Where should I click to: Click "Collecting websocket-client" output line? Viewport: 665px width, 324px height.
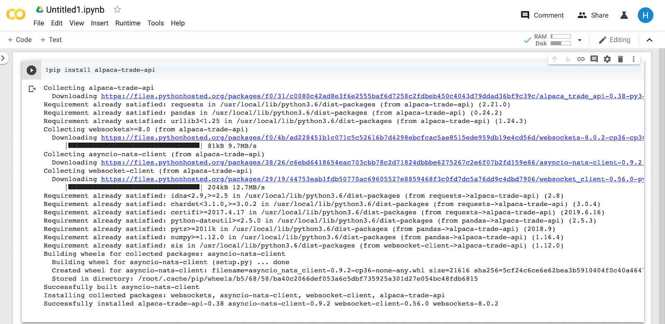pyautogui.click(x=148, y=171)
